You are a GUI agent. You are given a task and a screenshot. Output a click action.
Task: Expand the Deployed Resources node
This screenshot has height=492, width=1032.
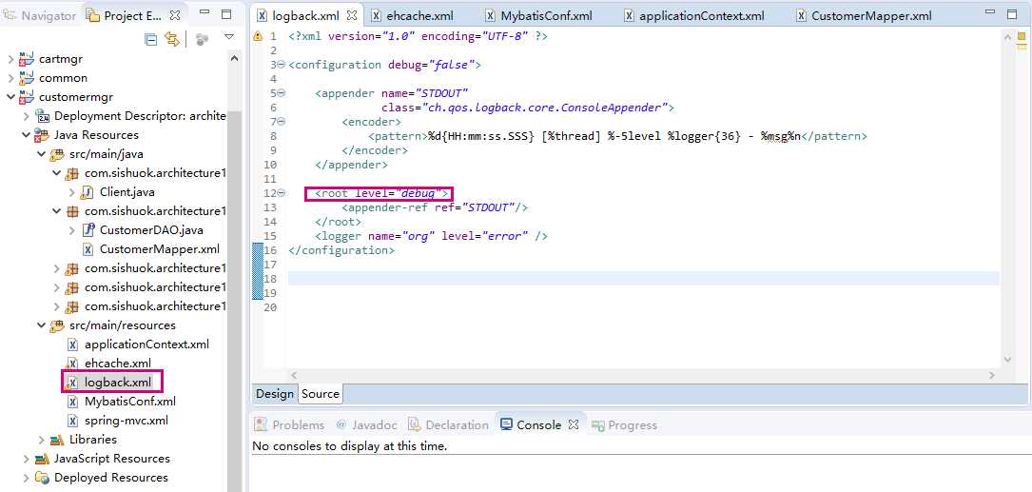(x=27, y=478)
